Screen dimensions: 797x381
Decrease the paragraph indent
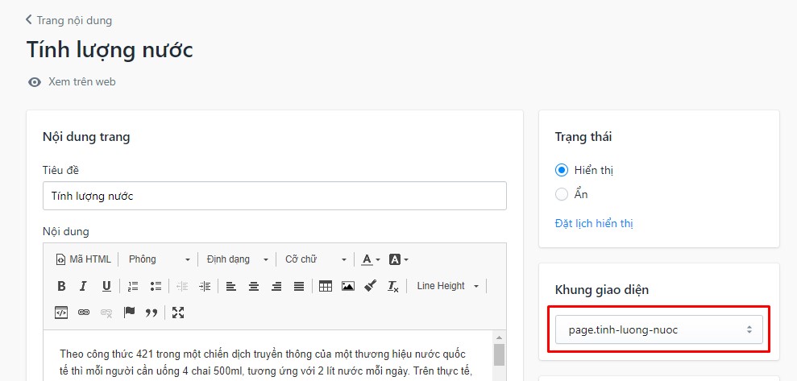pos(182,286)
